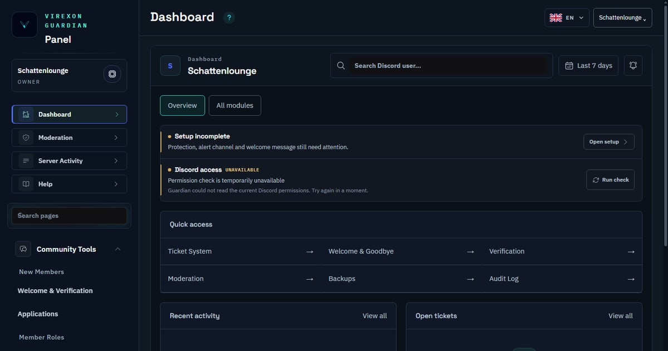Open Help in the sidebar menu
Image resolution: width=668 pixels, height=351 pixels.
[x=69, y=184]
